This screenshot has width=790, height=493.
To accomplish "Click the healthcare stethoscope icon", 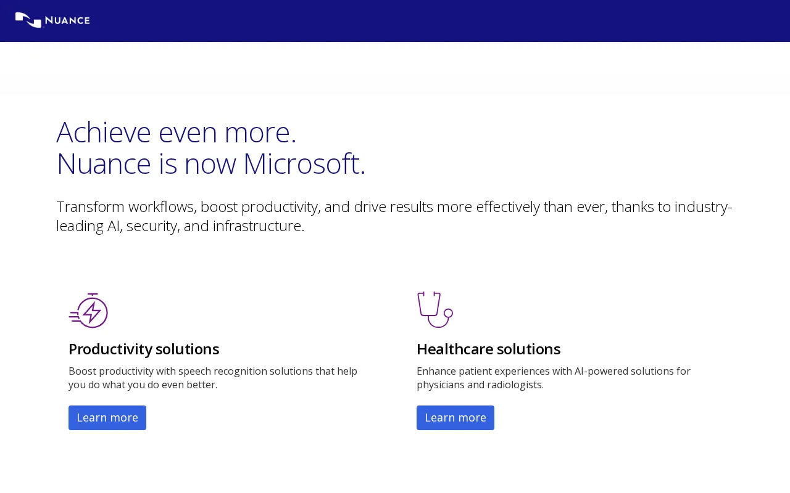I will tap(435, 309).
